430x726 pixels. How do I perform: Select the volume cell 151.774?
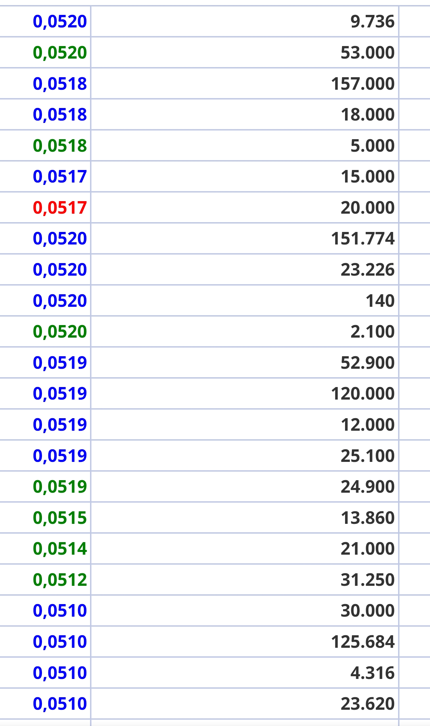(363, 238)
